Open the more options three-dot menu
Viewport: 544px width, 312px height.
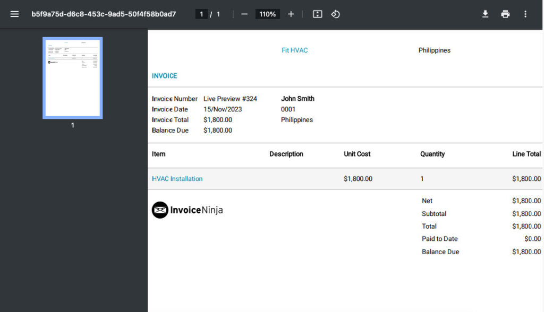(525, 14)
